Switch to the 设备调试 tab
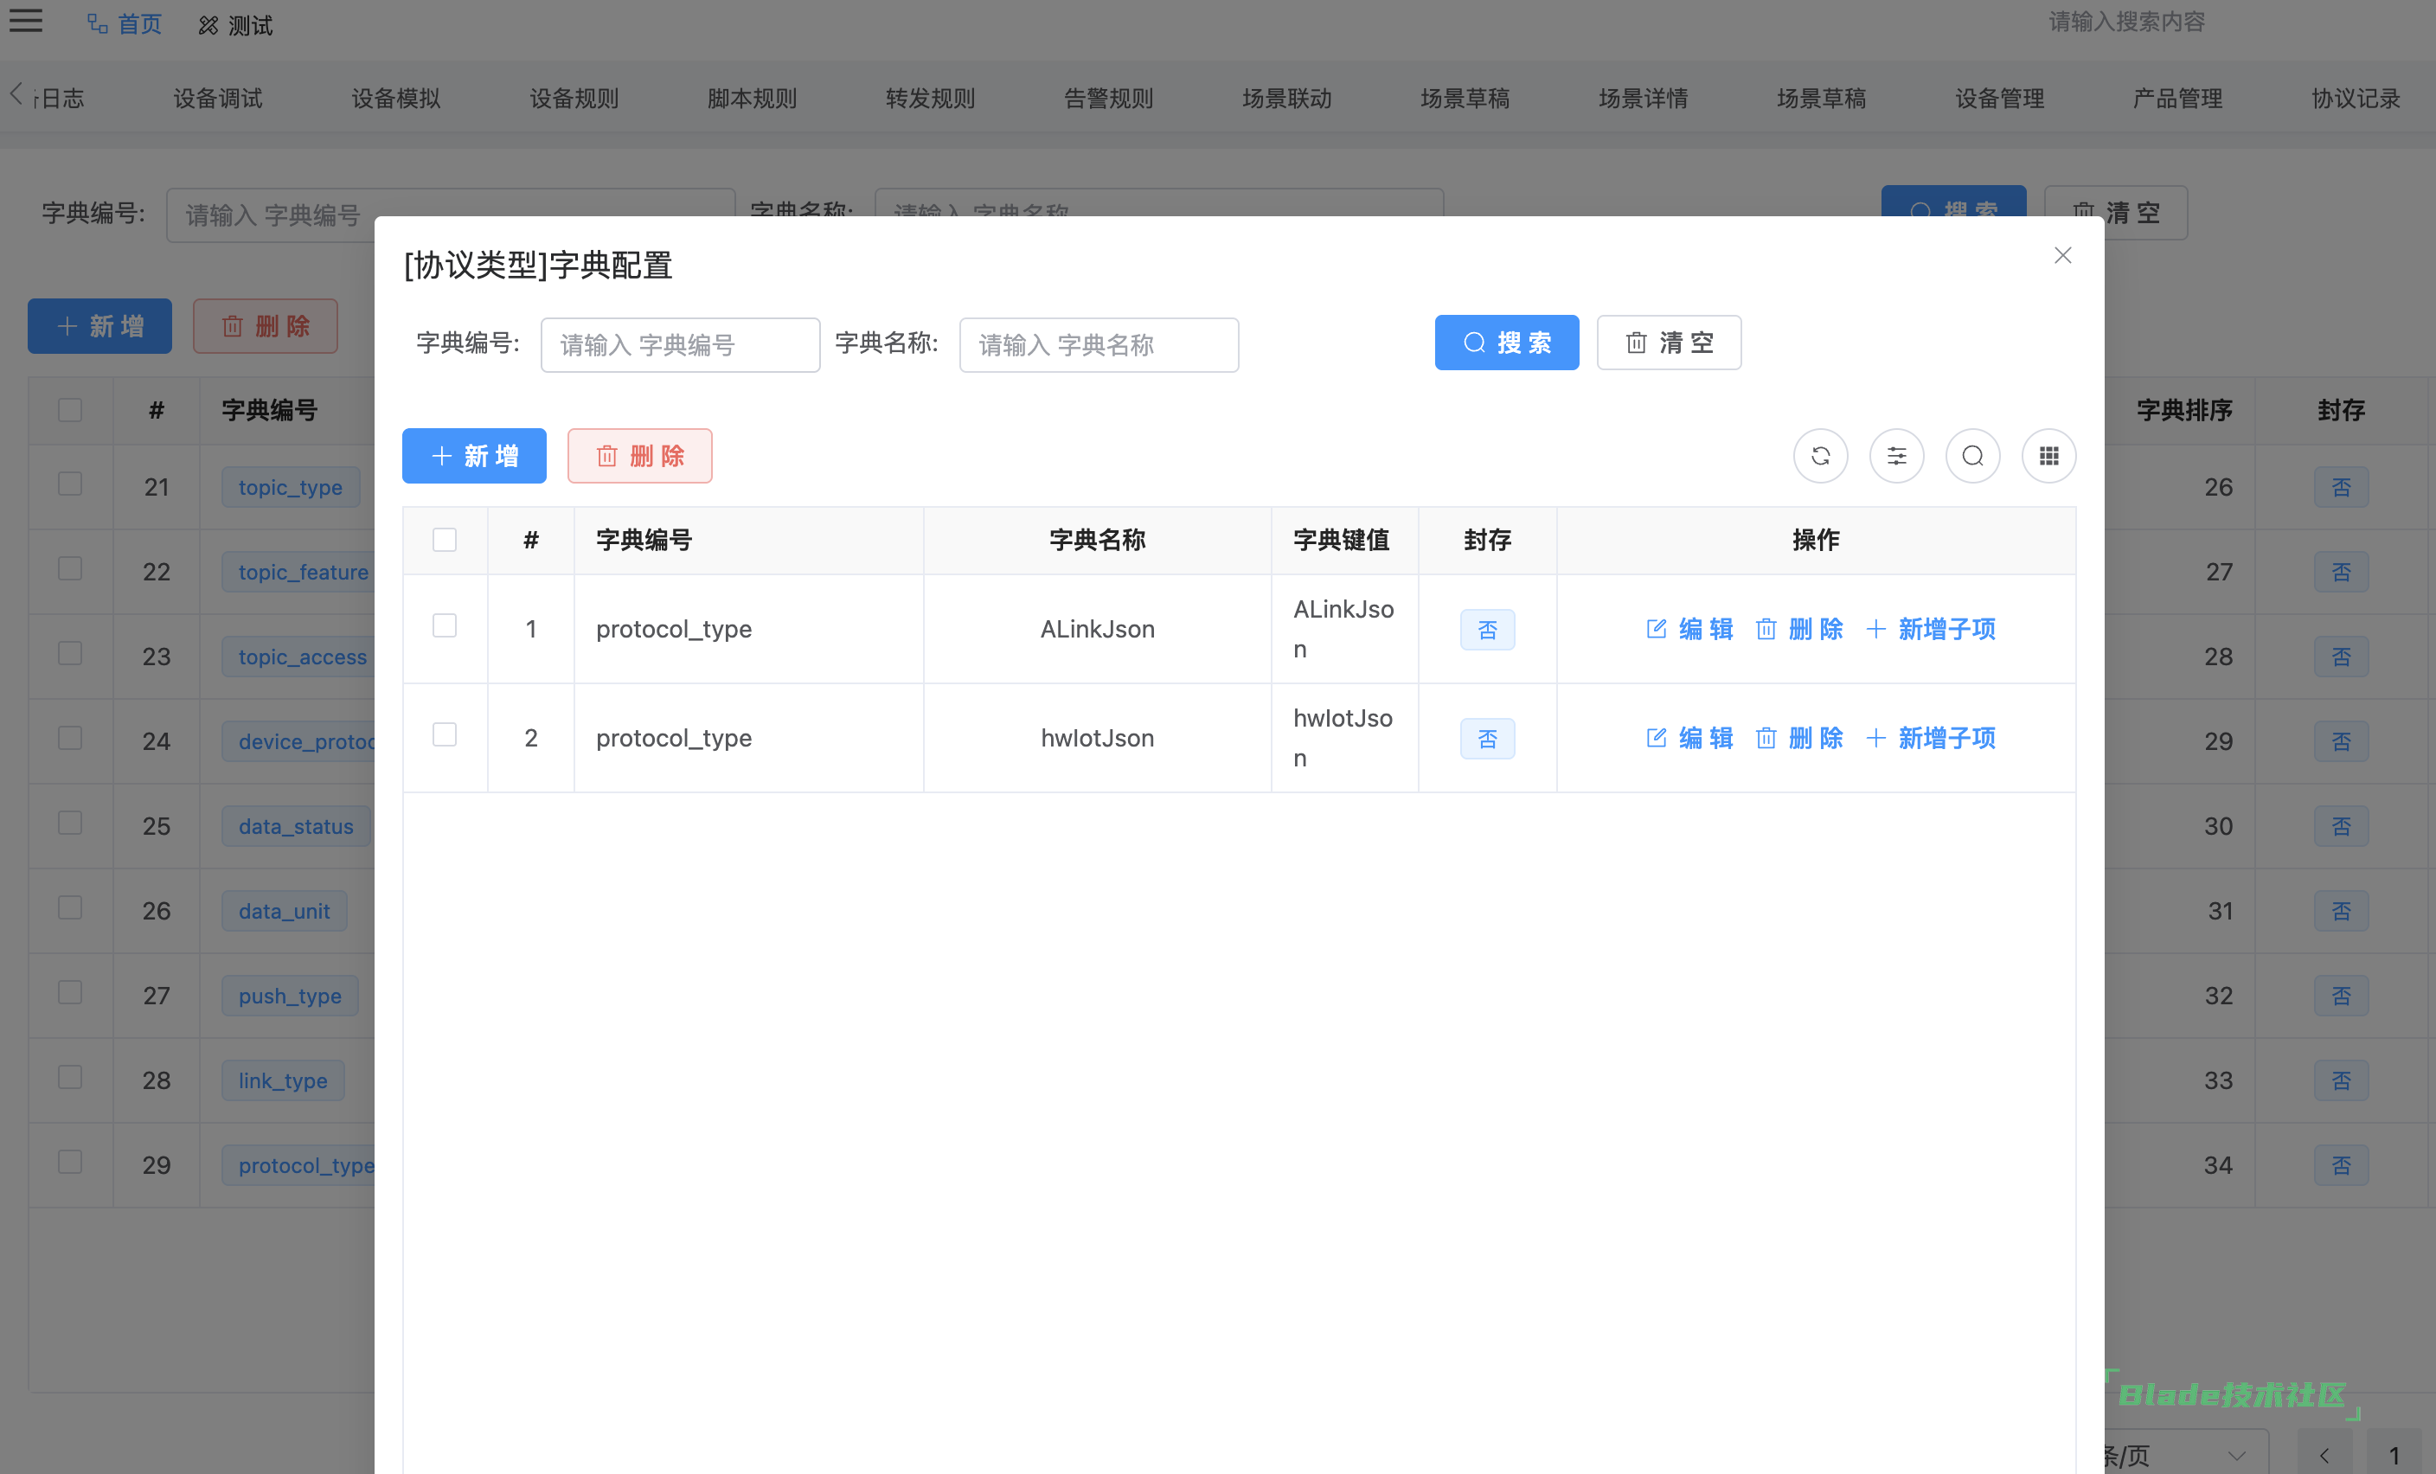Viewport: 2436px width, 1474px height. (217, 98)
